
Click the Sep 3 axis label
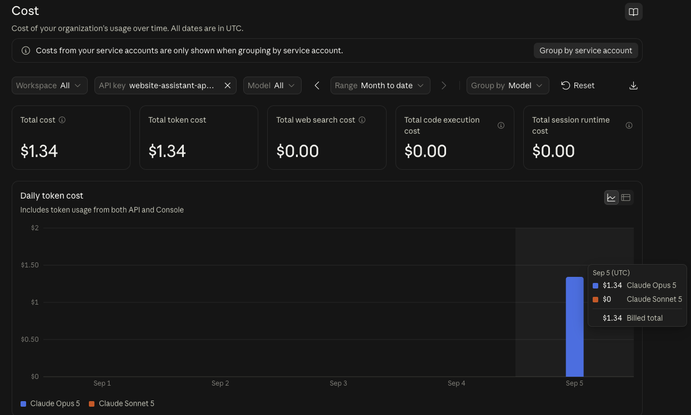(x=338, y=383)
